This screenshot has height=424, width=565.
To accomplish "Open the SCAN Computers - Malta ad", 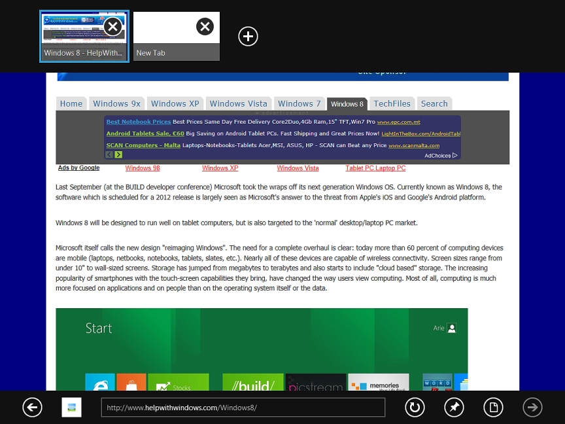I will tap(143, 145).
